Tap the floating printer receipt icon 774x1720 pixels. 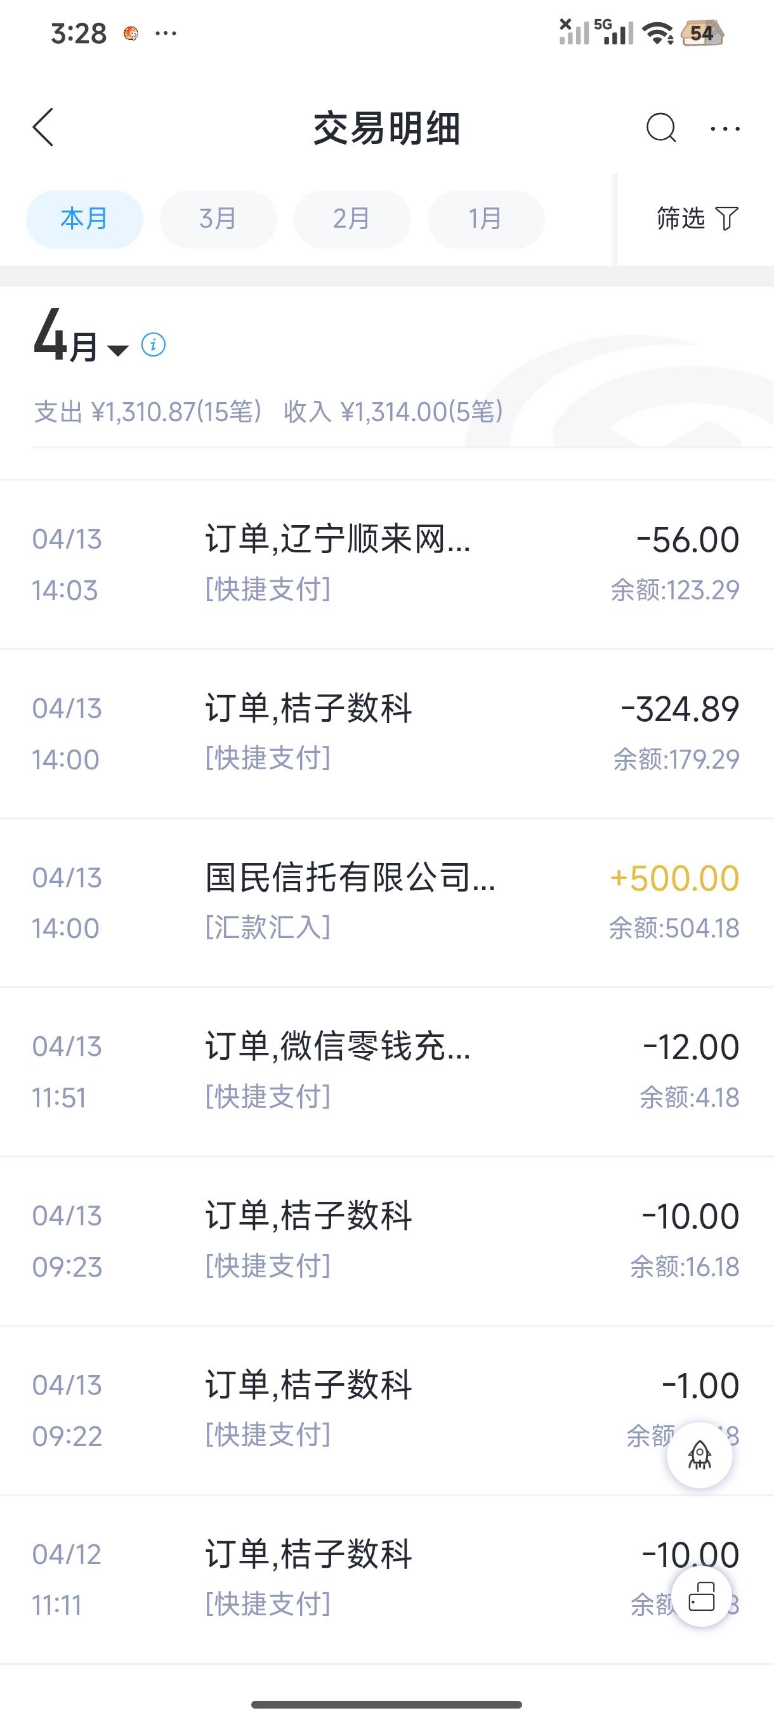(701, 1596)
